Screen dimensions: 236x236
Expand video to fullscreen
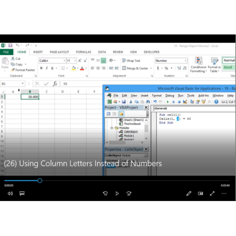tap(212, 194)
